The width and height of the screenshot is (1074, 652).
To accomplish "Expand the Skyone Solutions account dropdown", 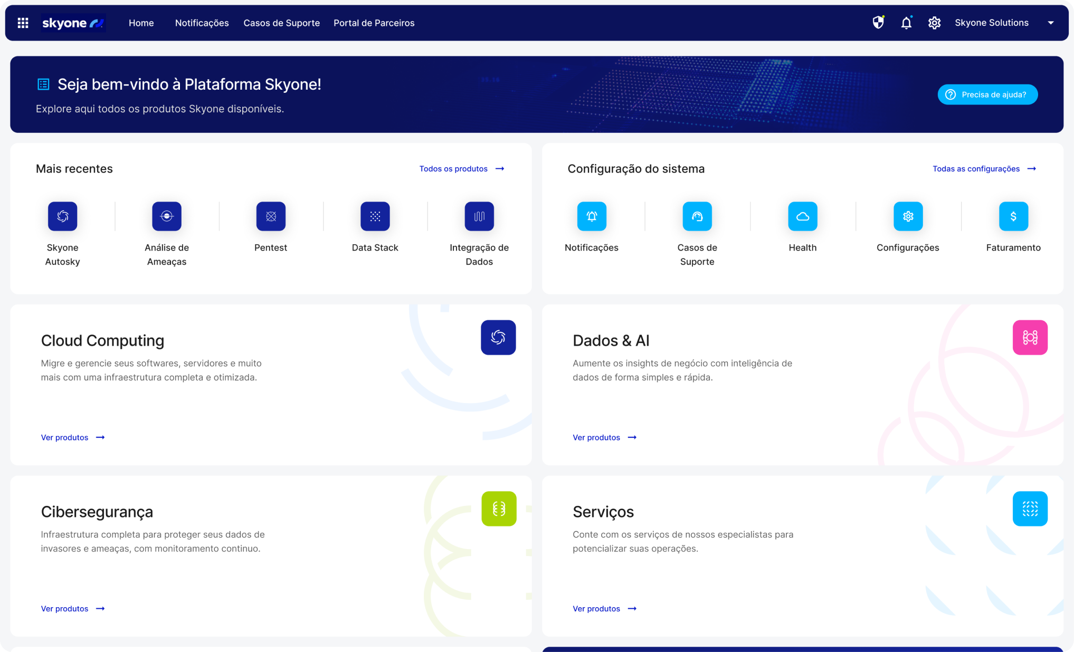I will (x=1050, y=23).
